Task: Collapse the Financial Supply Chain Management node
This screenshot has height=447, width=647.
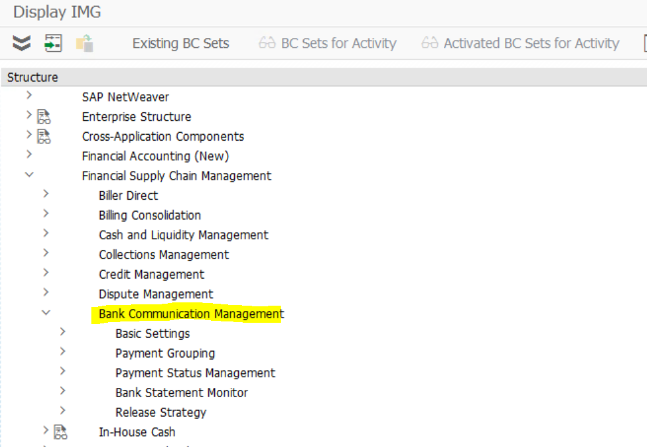Action: [29, 176]
